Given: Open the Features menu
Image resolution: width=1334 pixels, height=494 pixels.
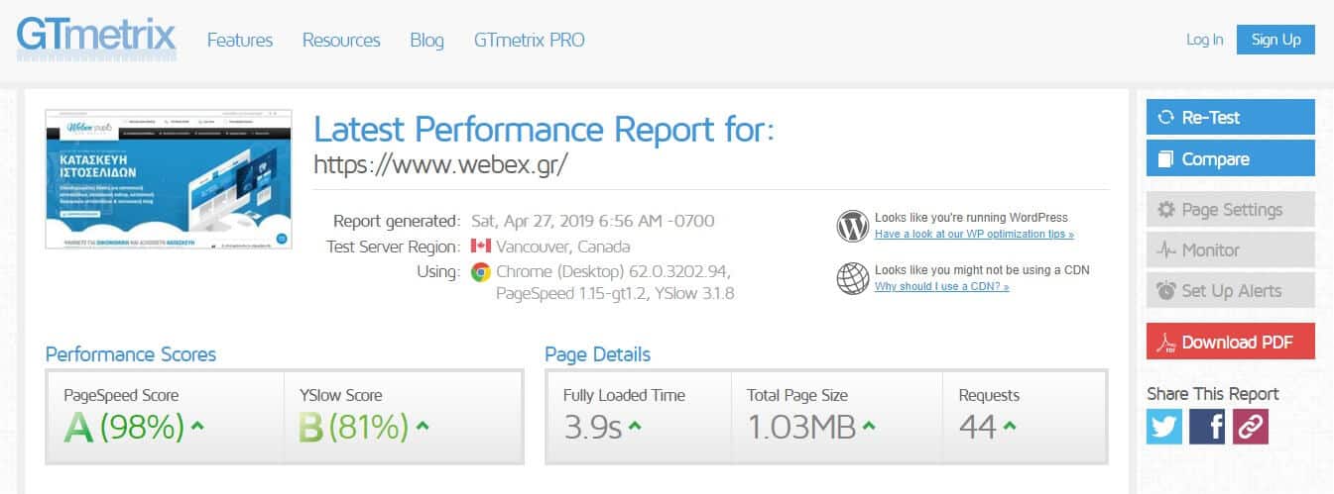Looking at the screenshot, I should tap(240, 41).
